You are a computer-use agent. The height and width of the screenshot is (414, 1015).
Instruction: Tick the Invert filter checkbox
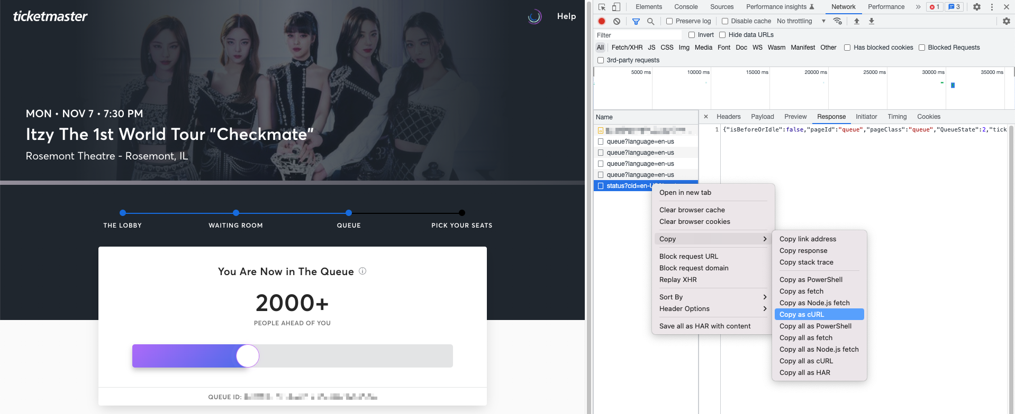point(692,35)
